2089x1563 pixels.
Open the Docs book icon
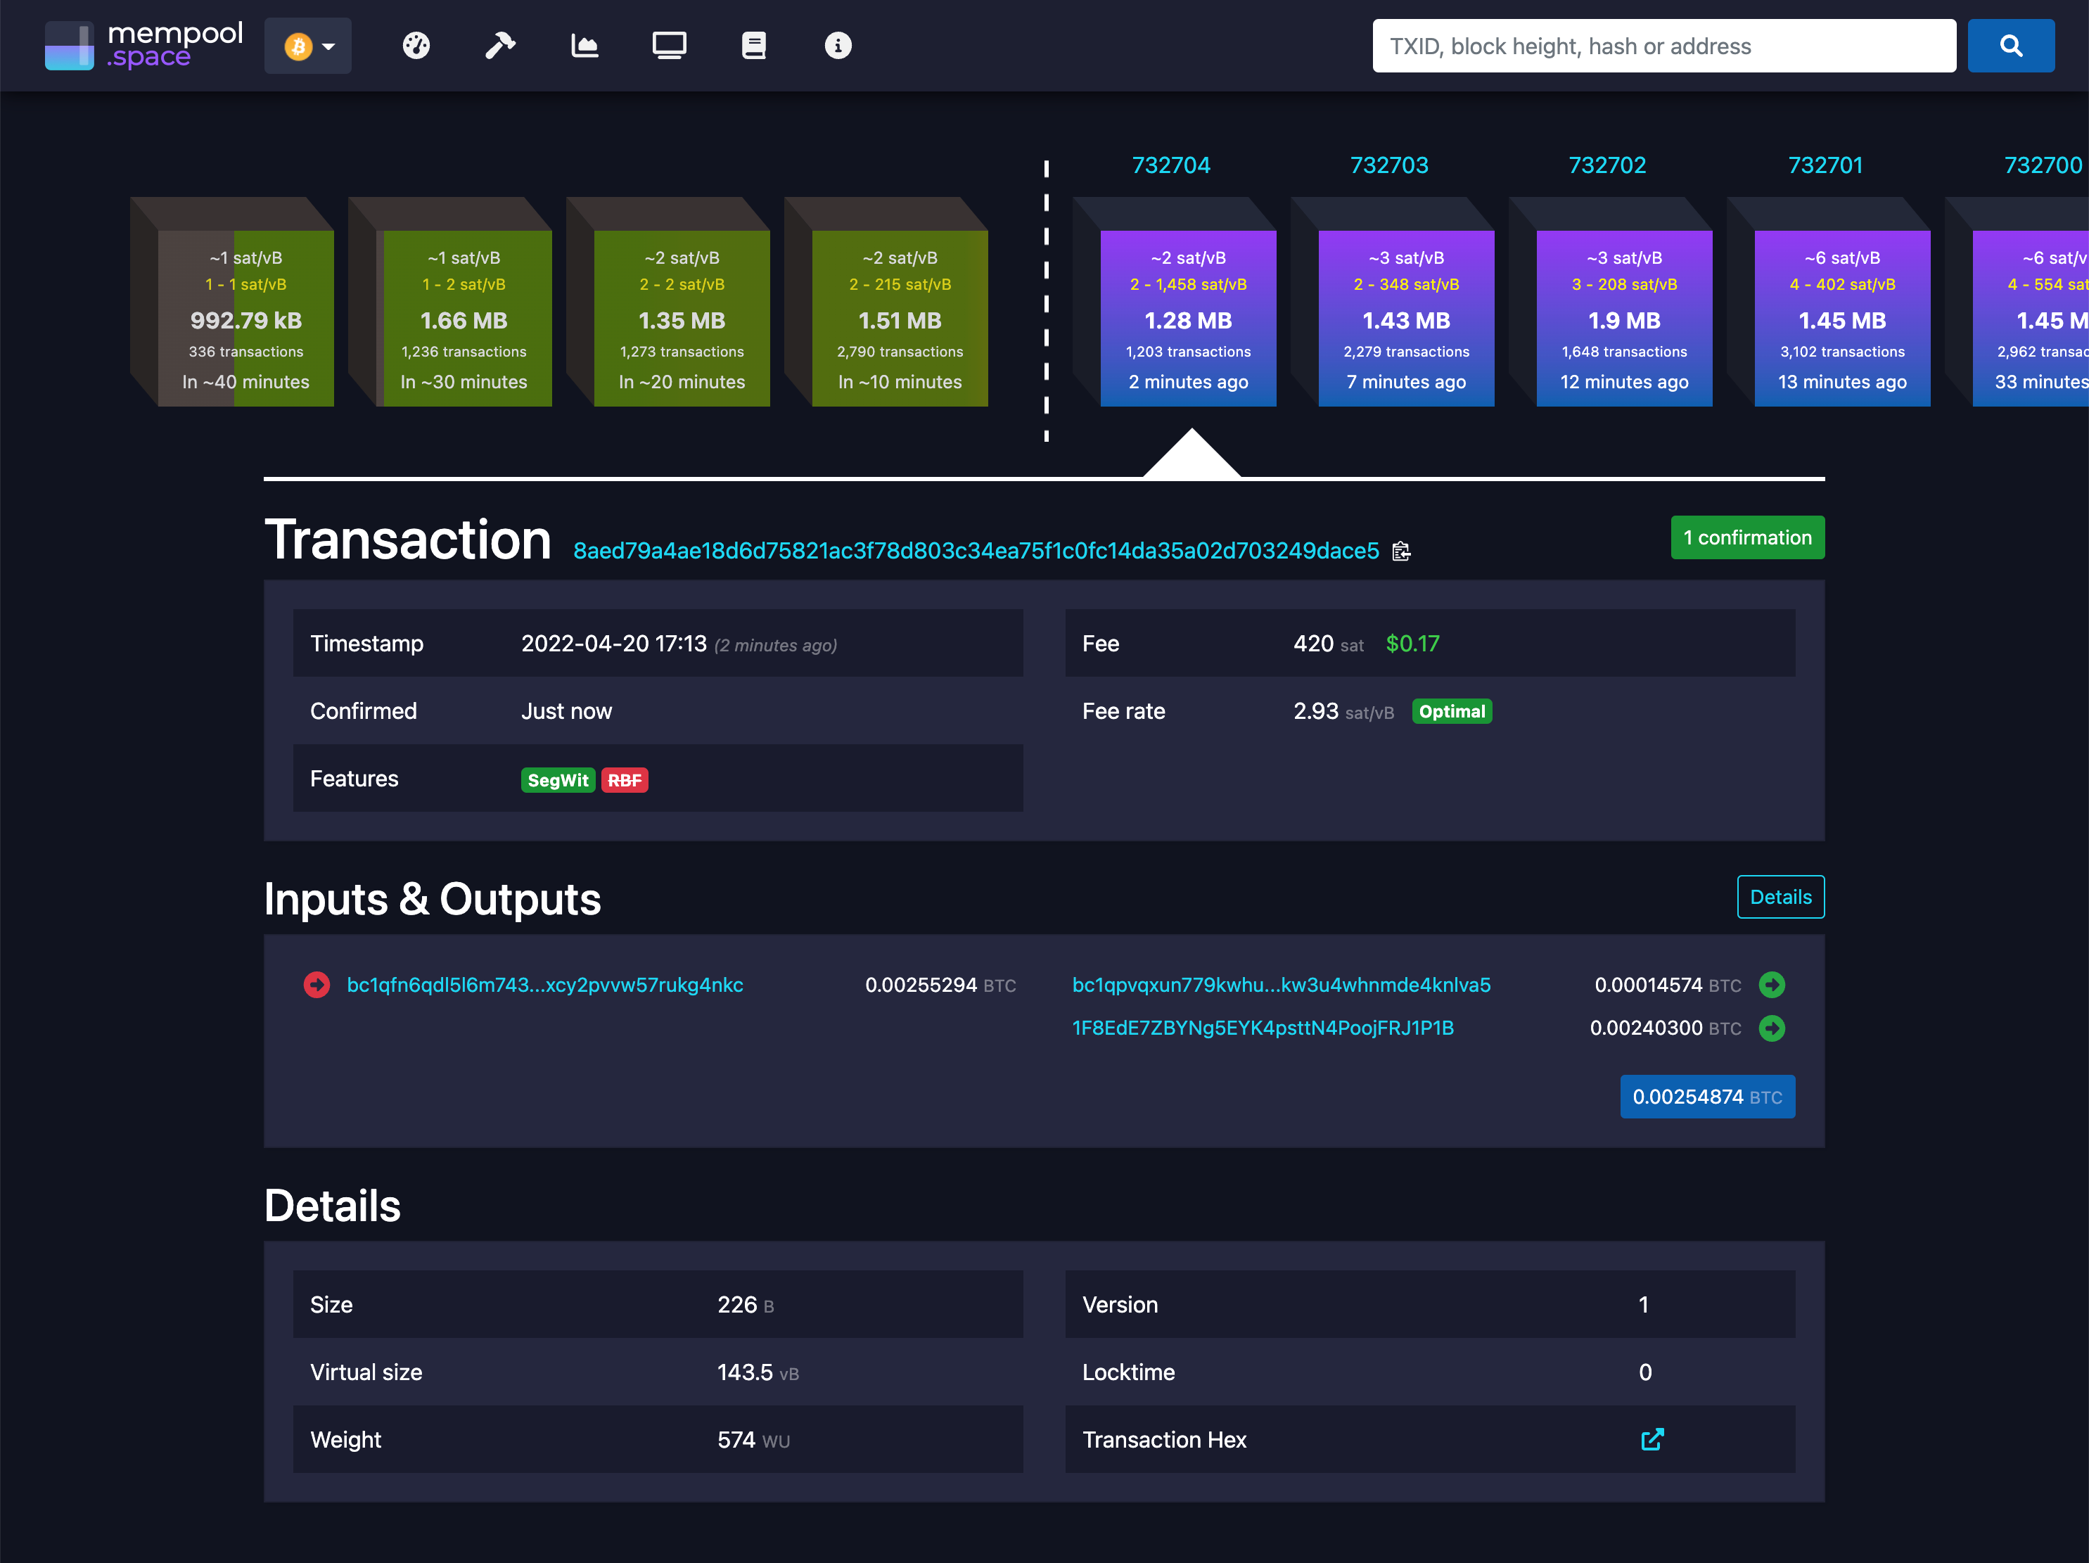point(753,45)
